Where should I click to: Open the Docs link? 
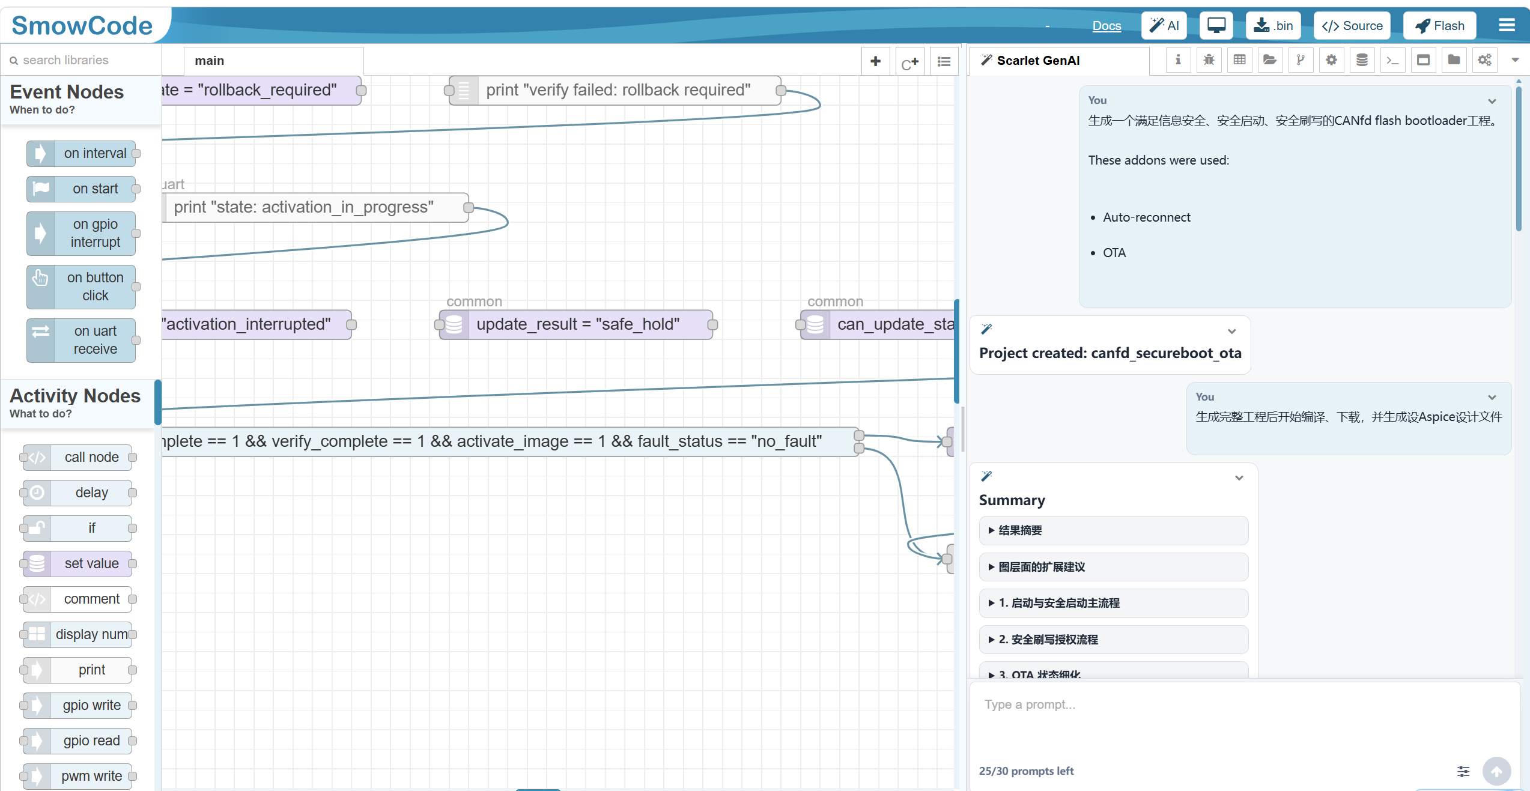(x=1107, y=26)
